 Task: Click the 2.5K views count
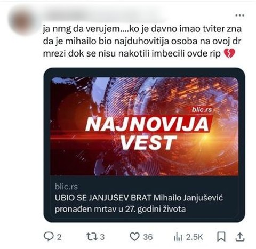[x=194, y=237]
